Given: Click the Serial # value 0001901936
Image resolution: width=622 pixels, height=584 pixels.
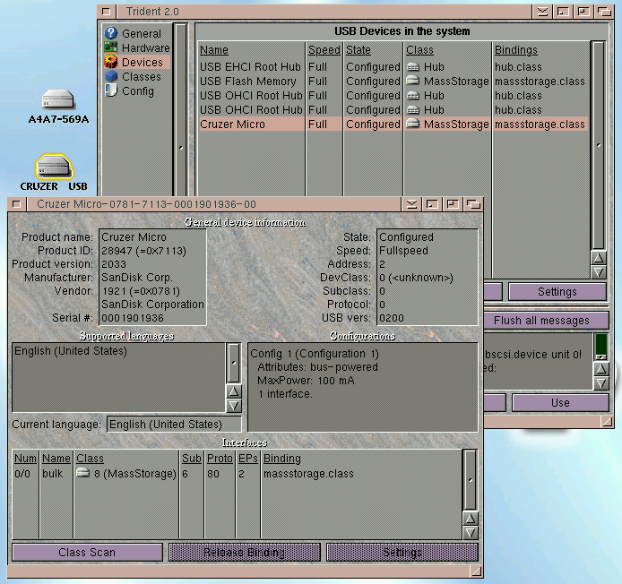Looking at the screenshot, I should [133, 318].
